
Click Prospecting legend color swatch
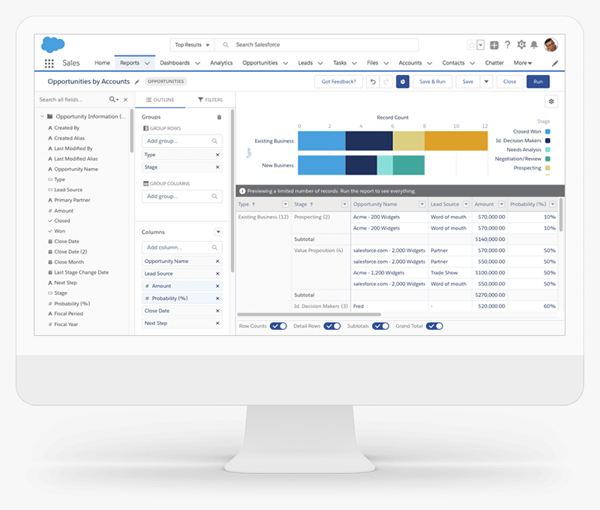(x=547, y=168)
